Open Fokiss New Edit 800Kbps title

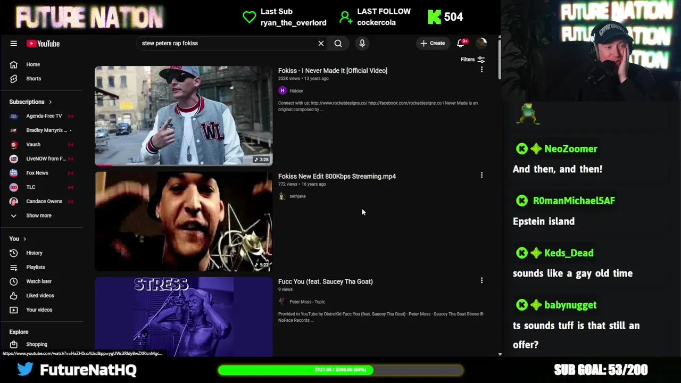[x=337, y=176]
